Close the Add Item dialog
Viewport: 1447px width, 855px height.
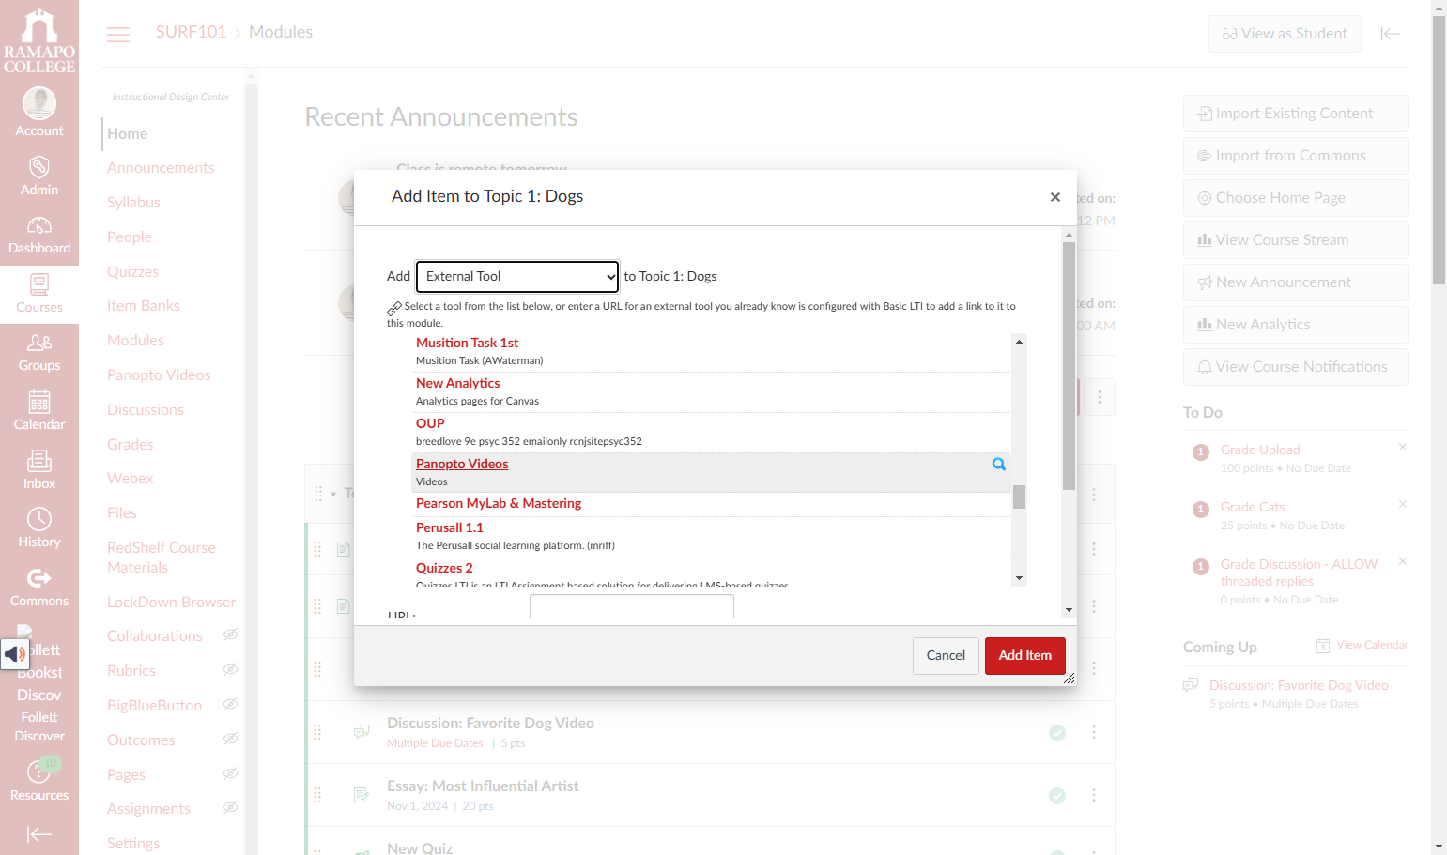(1055, 197)
